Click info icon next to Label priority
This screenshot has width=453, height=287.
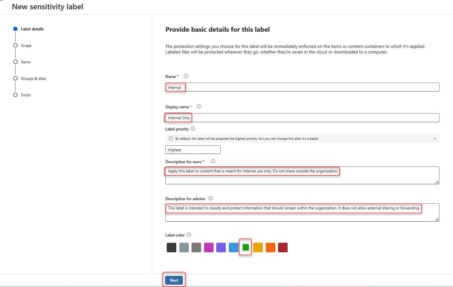193,129
